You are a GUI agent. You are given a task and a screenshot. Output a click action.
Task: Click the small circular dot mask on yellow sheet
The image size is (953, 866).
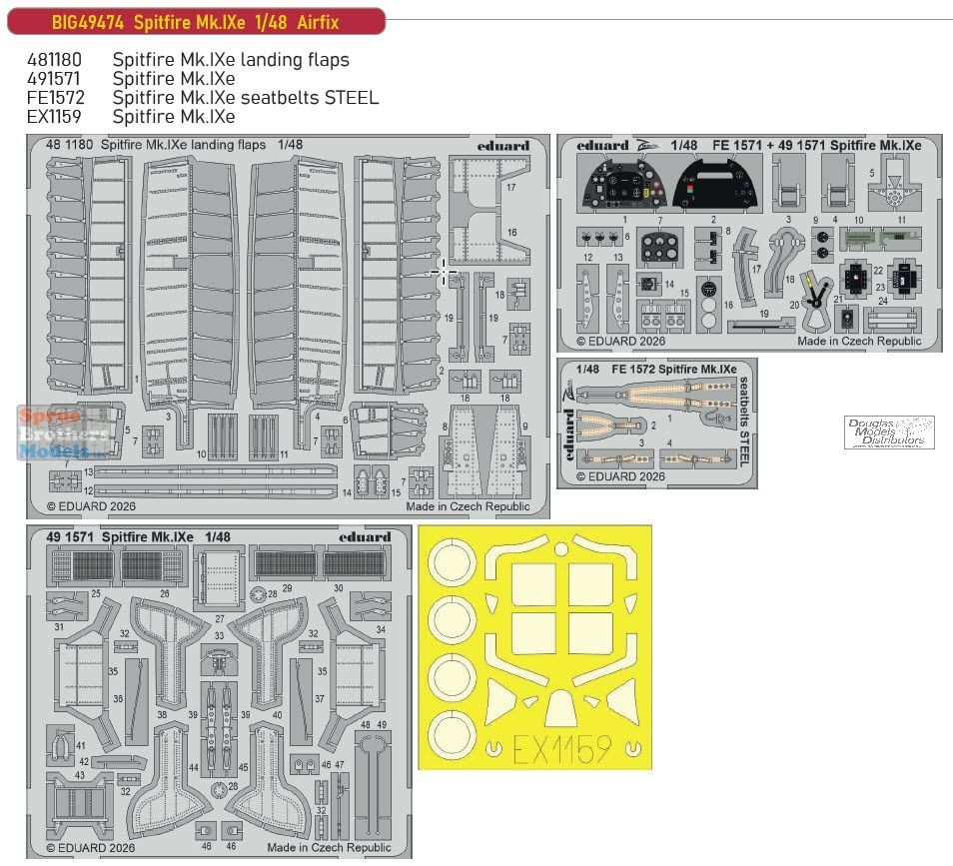561,550
